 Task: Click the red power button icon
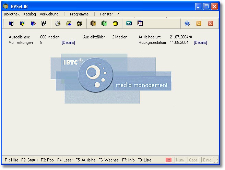point(210,24)
